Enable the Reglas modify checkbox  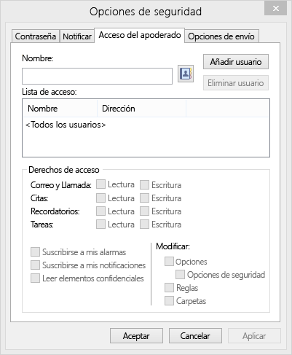(169, 287)
